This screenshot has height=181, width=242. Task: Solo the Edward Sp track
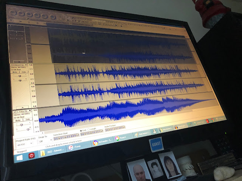[24, 72]
